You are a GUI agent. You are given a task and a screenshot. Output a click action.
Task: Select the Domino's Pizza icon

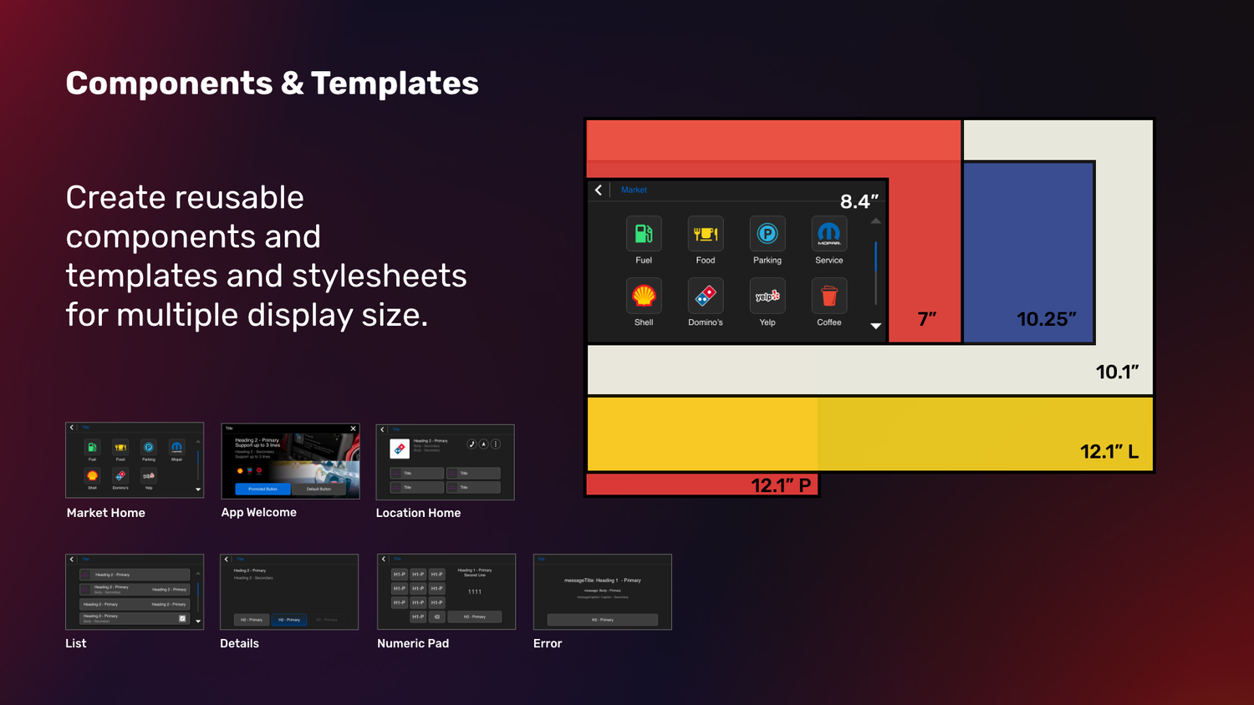[x=705, y=296]
